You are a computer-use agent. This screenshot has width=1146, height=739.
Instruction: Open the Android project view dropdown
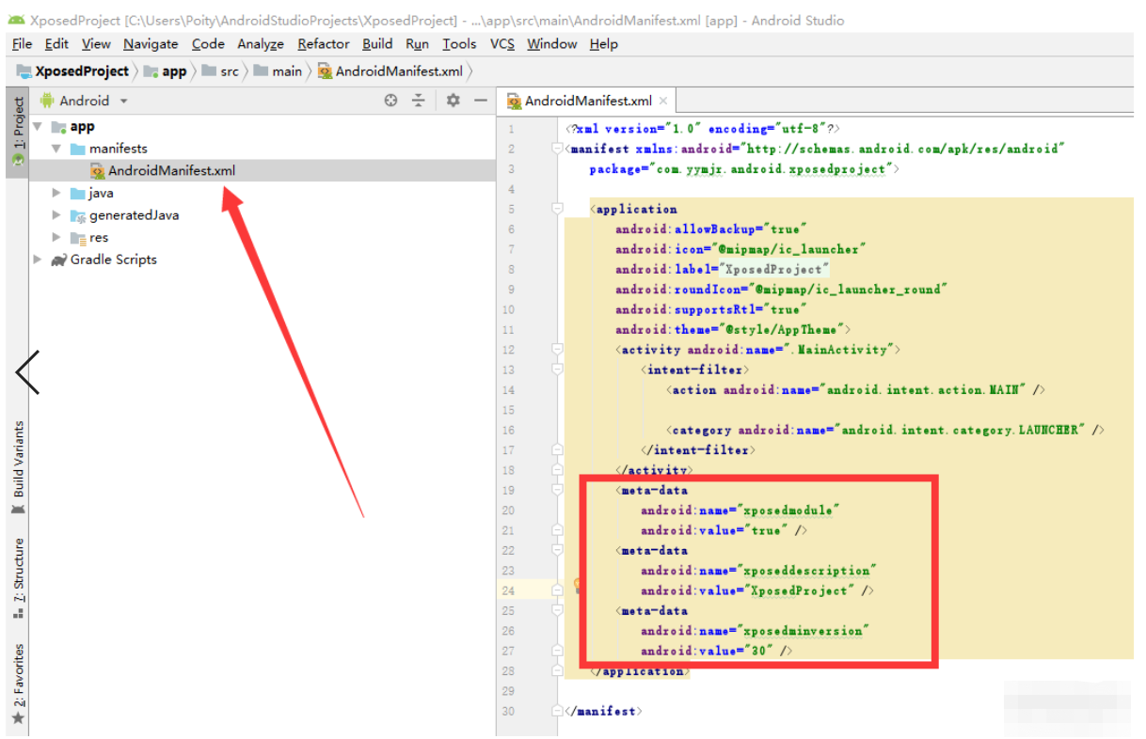tap(123, 101)
